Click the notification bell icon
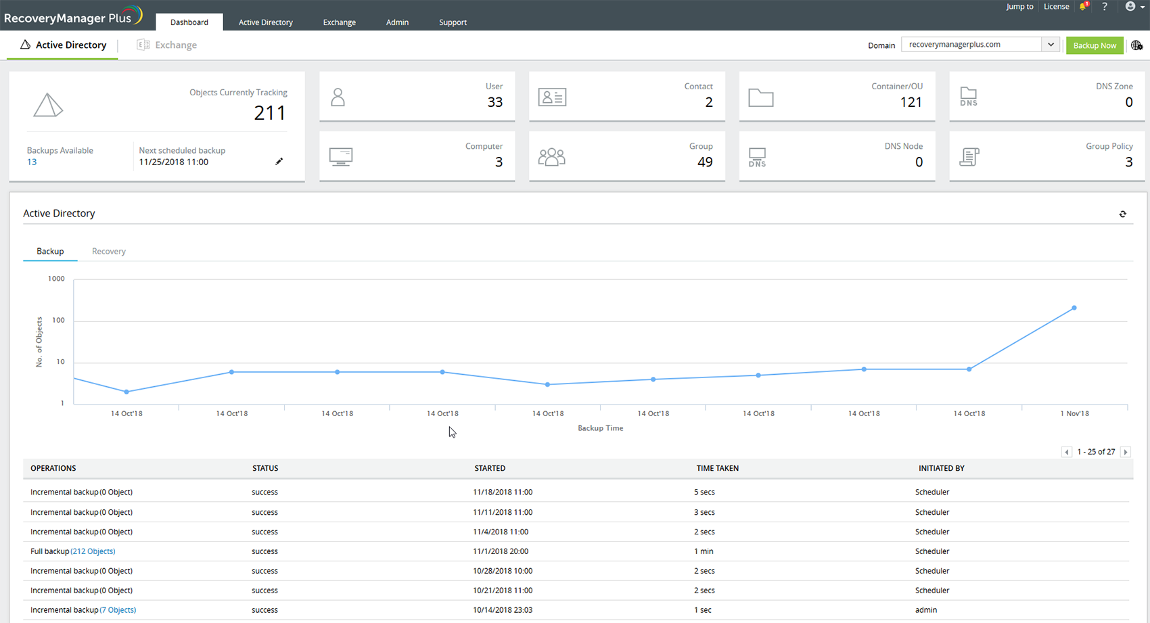 (1084, 7)
